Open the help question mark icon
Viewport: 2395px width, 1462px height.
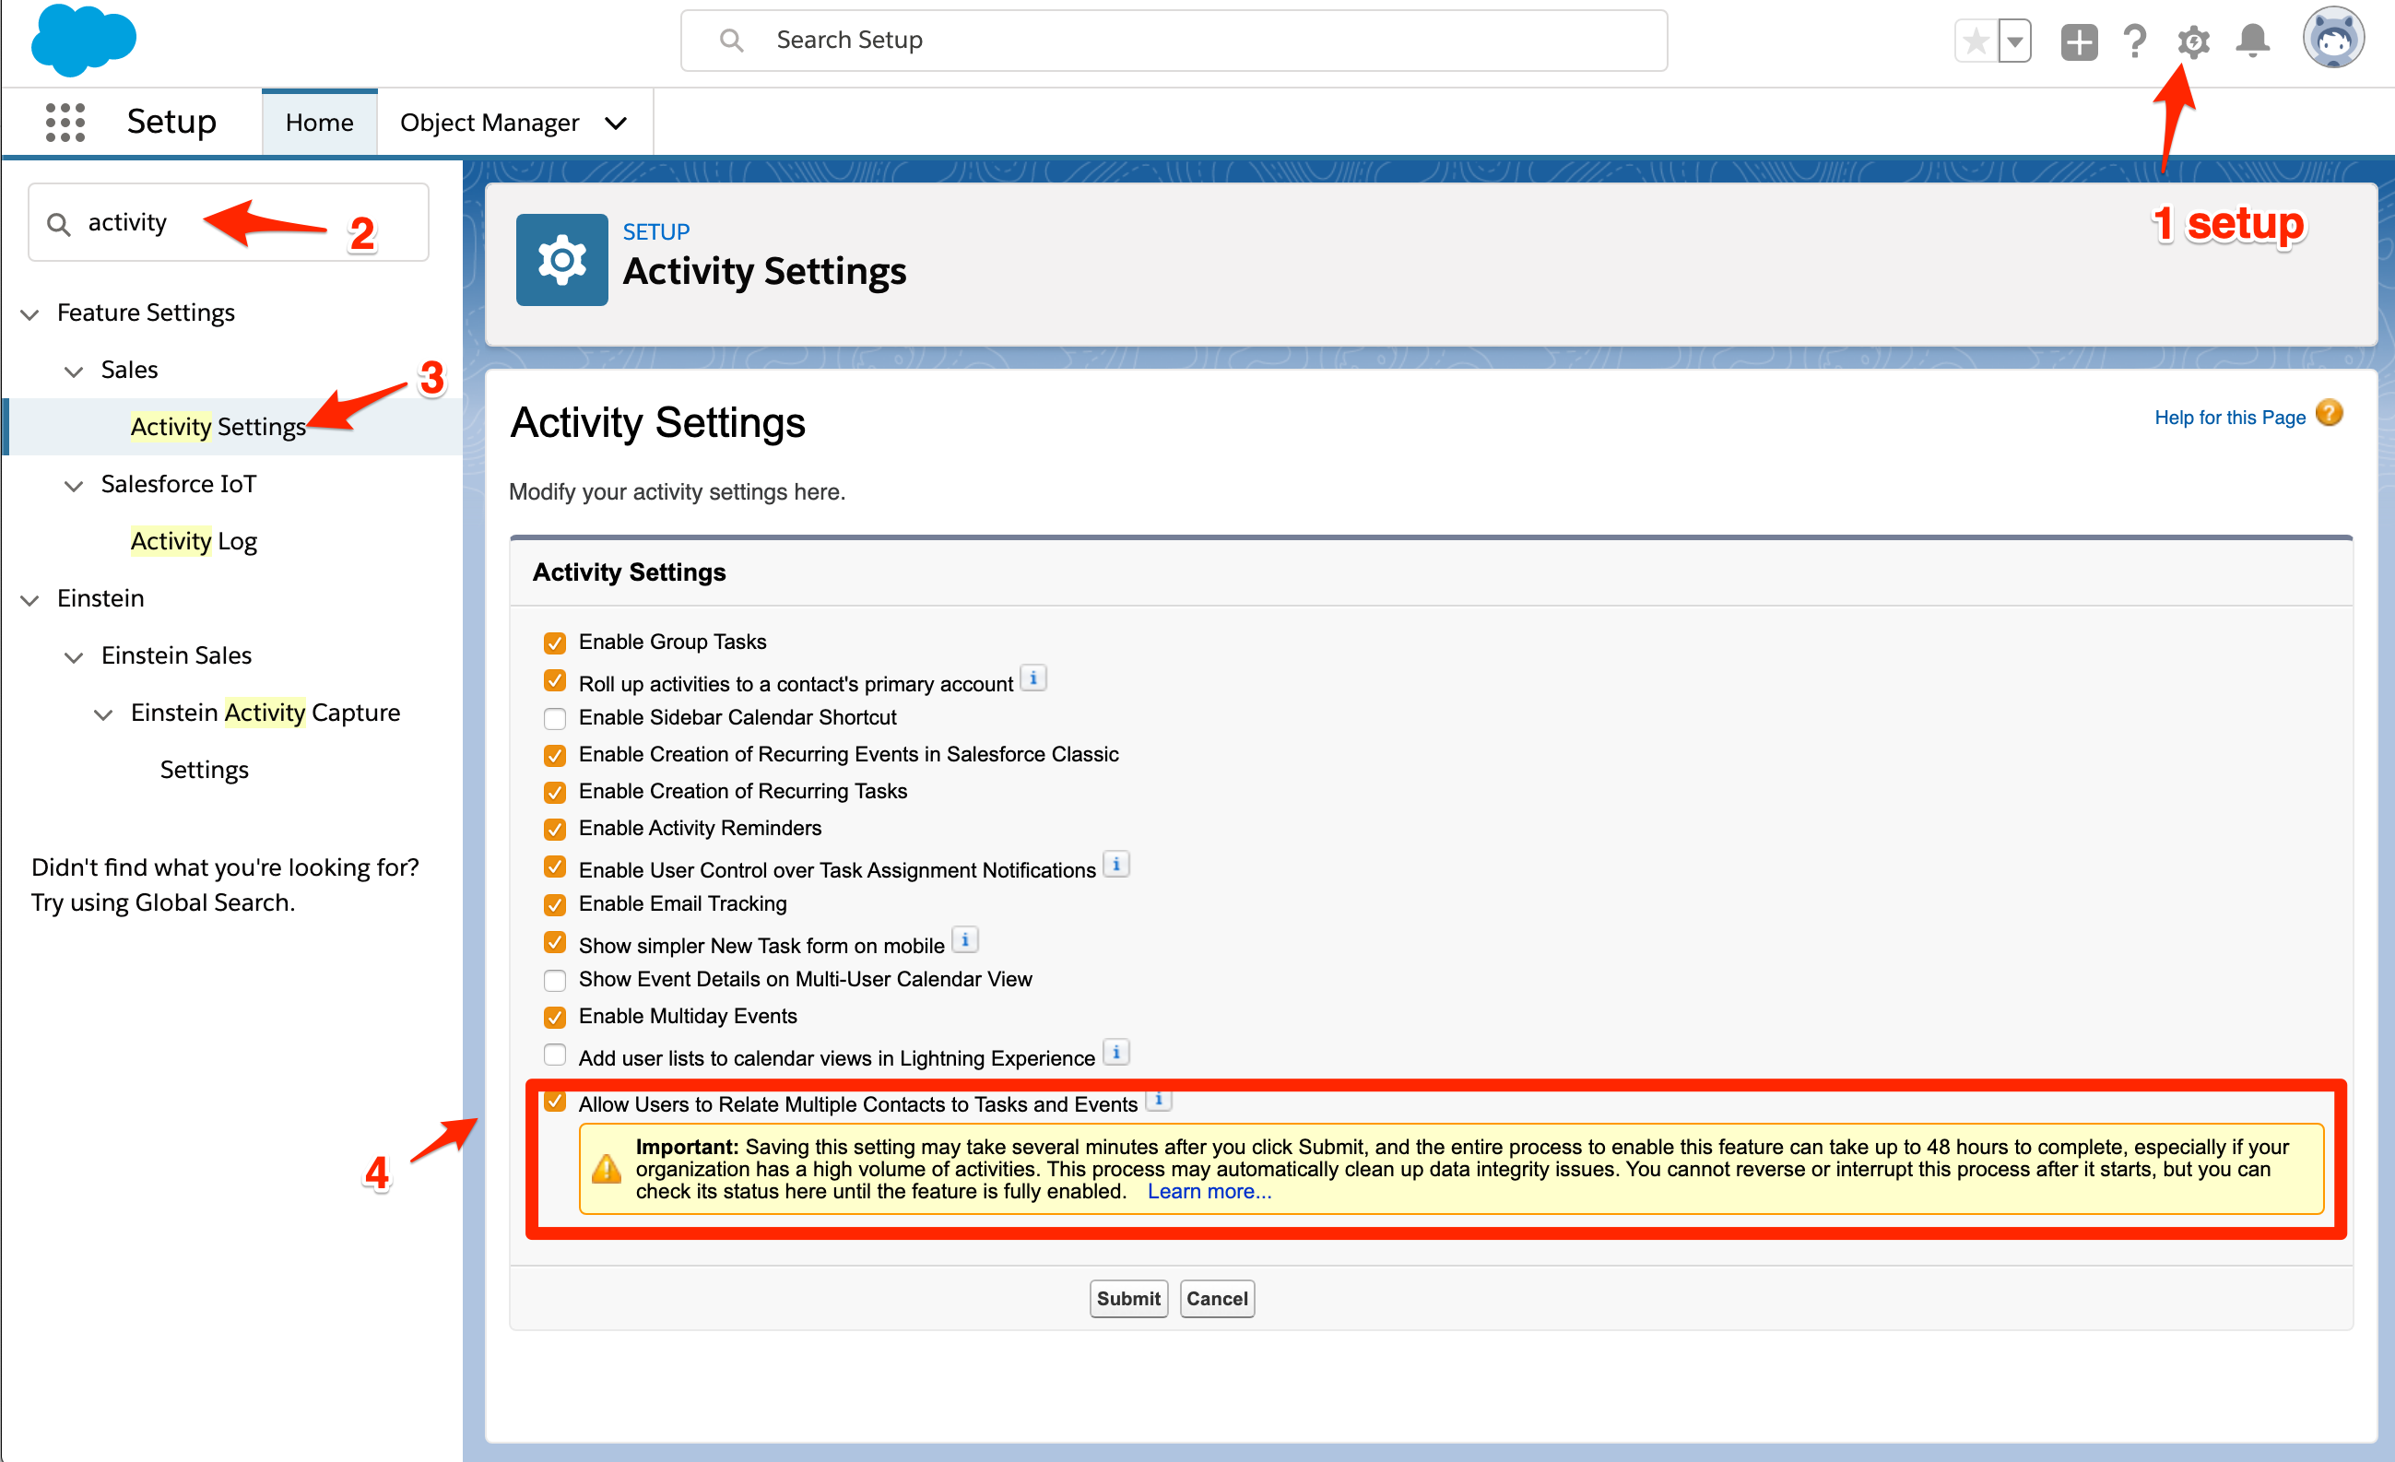click(2134, 41)
